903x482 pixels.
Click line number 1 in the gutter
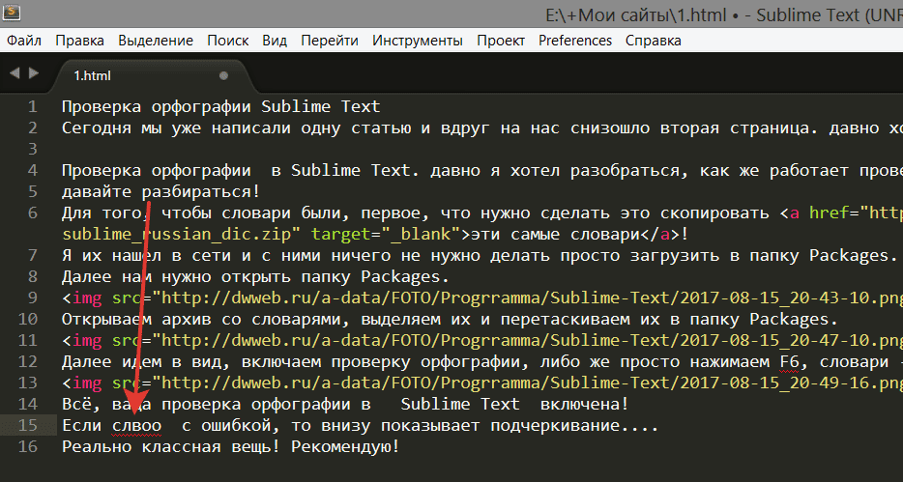pyautogui.click(x=32, y=106)
